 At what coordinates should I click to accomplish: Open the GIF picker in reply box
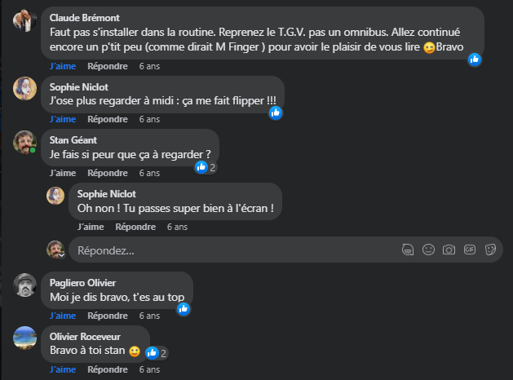click(469, 250)
